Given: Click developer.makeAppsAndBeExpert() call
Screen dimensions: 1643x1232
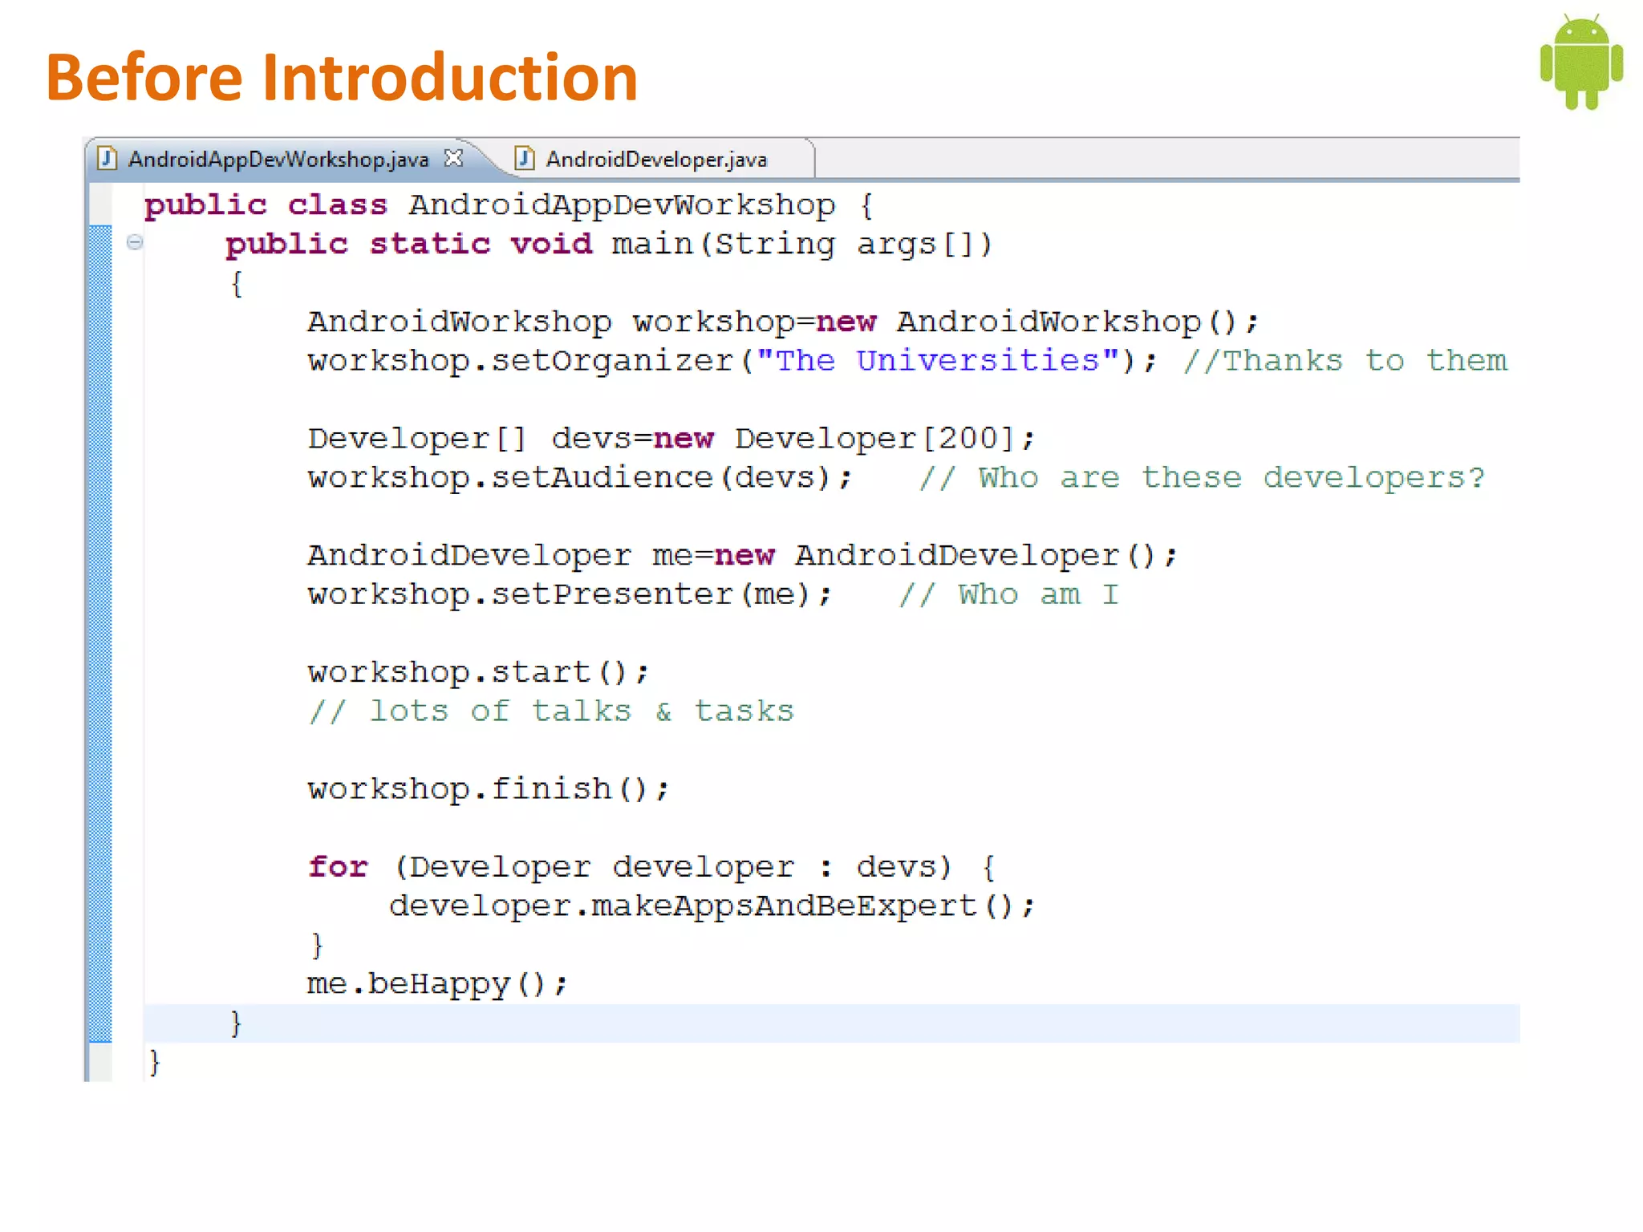Looking at the screenshot, I should [712, 906].
